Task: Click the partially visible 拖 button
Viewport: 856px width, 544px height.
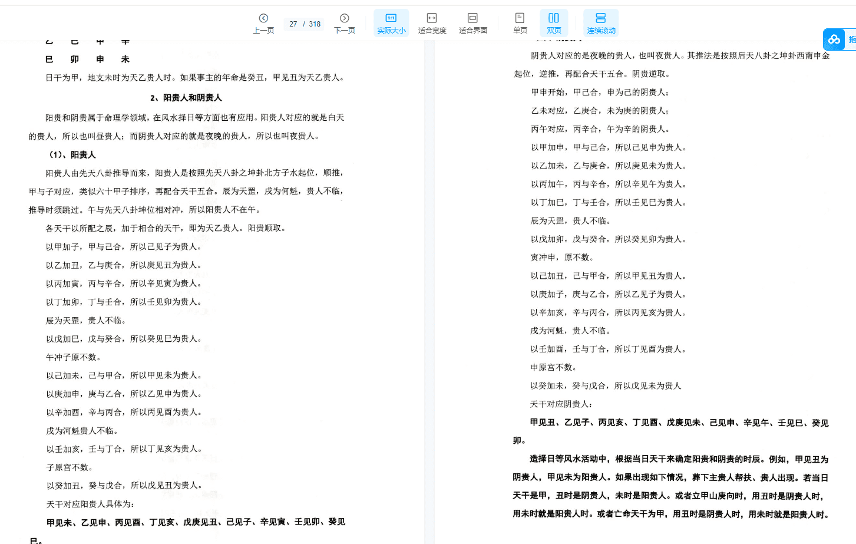Action: [851, 39]
